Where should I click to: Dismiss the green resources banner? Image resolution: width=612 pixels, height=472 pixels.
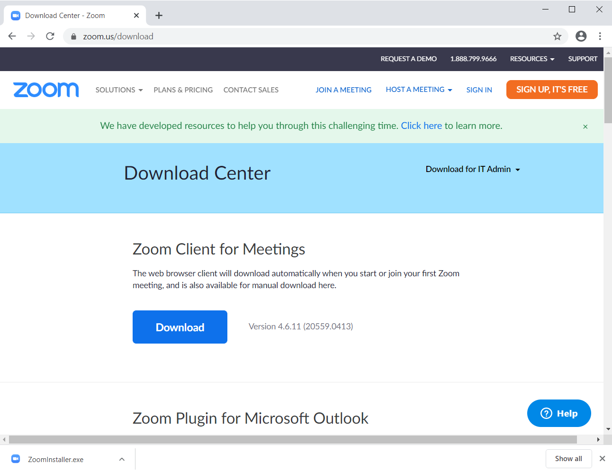click(585, 127)
